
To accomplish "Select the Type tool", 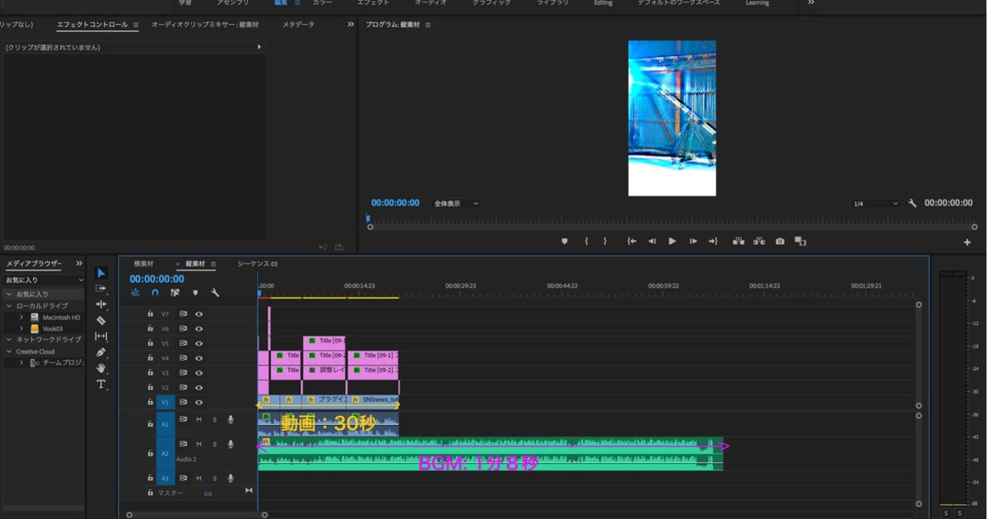I will [101, 384].
